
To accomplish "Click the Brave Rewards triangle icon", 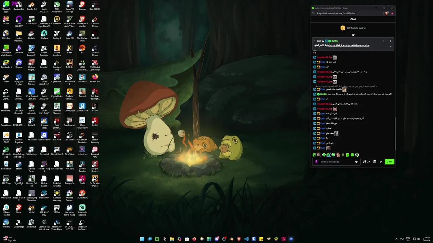I will click(x=392, y=13).
